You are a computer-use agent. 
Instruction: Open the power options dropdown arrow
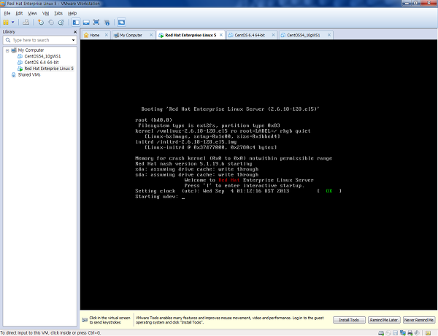click(13, 23)
